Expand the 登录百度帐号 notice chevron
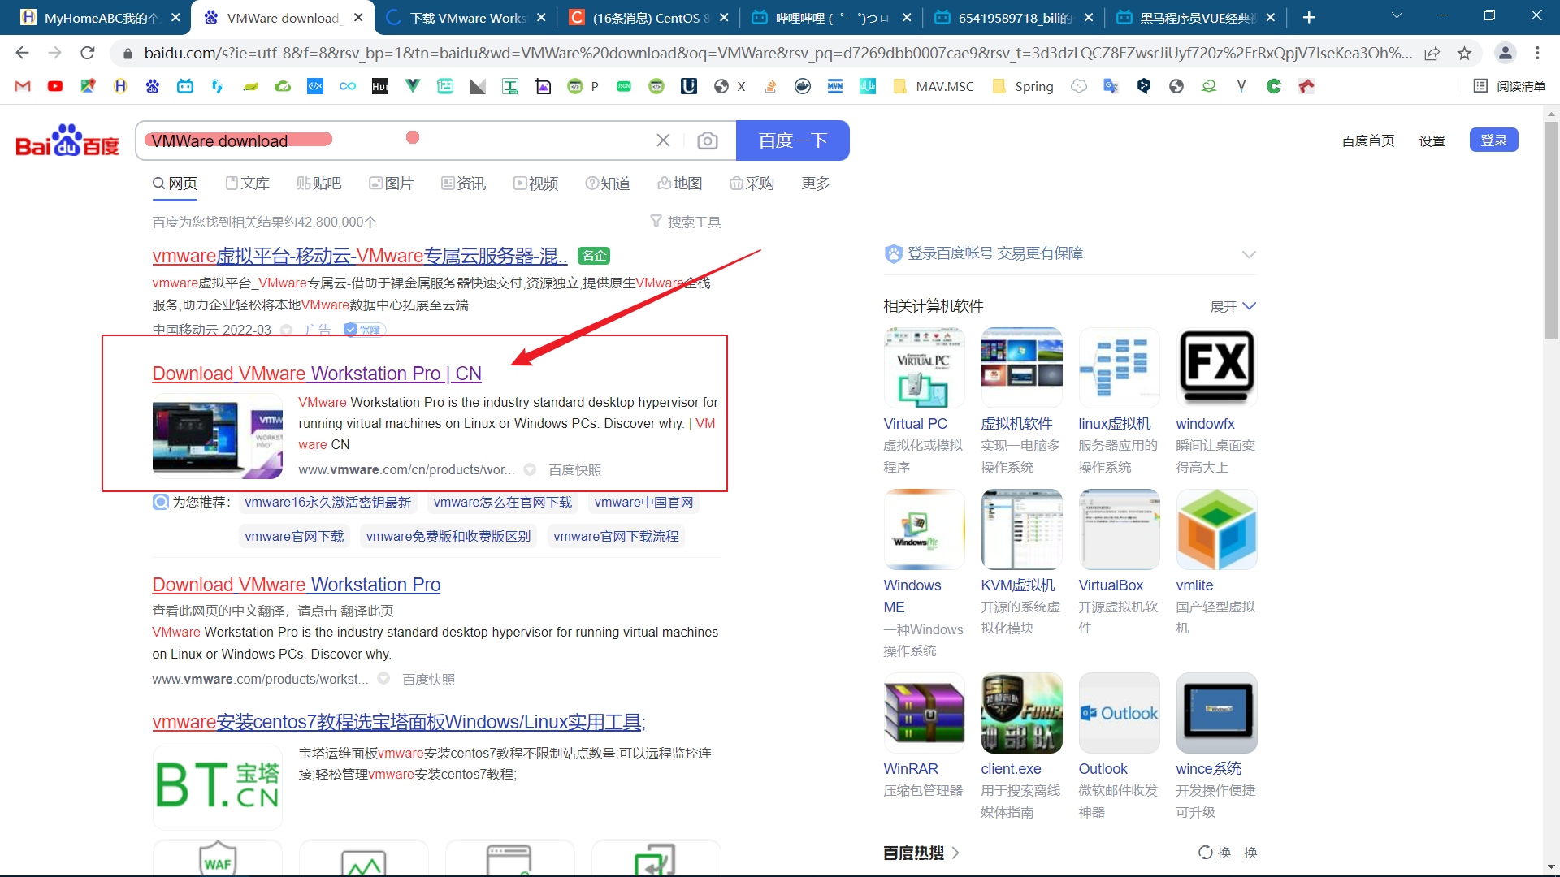1560x877 pixels. (1249, 254)
